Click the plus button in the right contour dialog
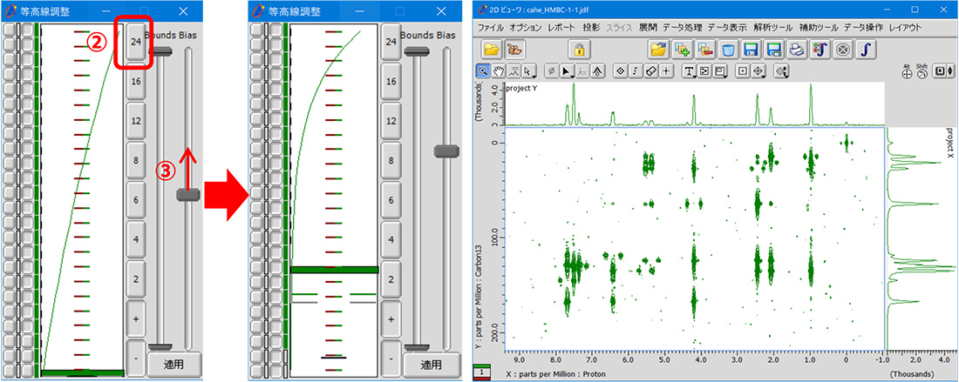This screenshot has width=959, height=382. pyautogui.click(x=391, y=318)
